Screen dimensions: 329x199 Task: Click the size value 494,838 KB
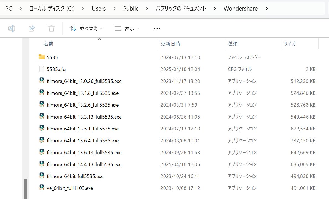(x=303, y=176)
